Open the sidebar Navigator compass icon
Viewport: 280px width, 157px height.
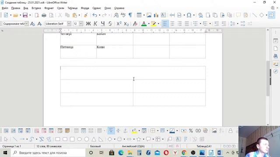click(x=276, y=71)
